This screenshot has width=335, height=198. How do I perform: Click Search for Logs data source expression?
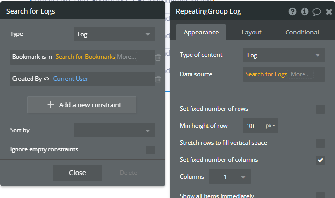click(x=266, y=74)
